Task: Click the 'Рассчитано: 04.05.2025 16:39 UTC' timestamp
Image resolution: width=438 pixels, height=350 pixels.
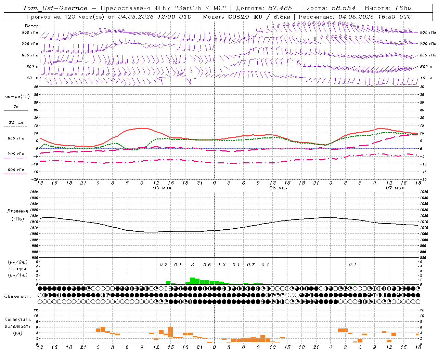Action: point(355,17)
